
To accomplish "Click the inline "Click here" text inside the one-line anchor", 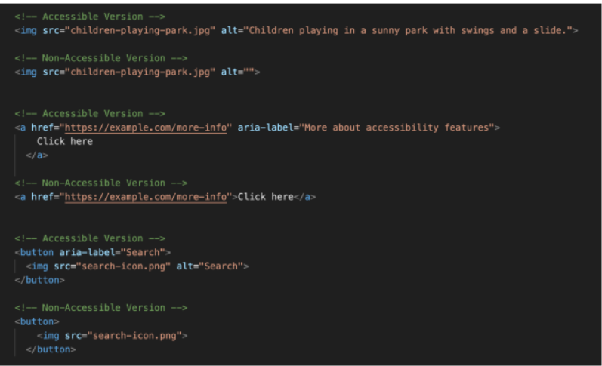I will [265, 197].
